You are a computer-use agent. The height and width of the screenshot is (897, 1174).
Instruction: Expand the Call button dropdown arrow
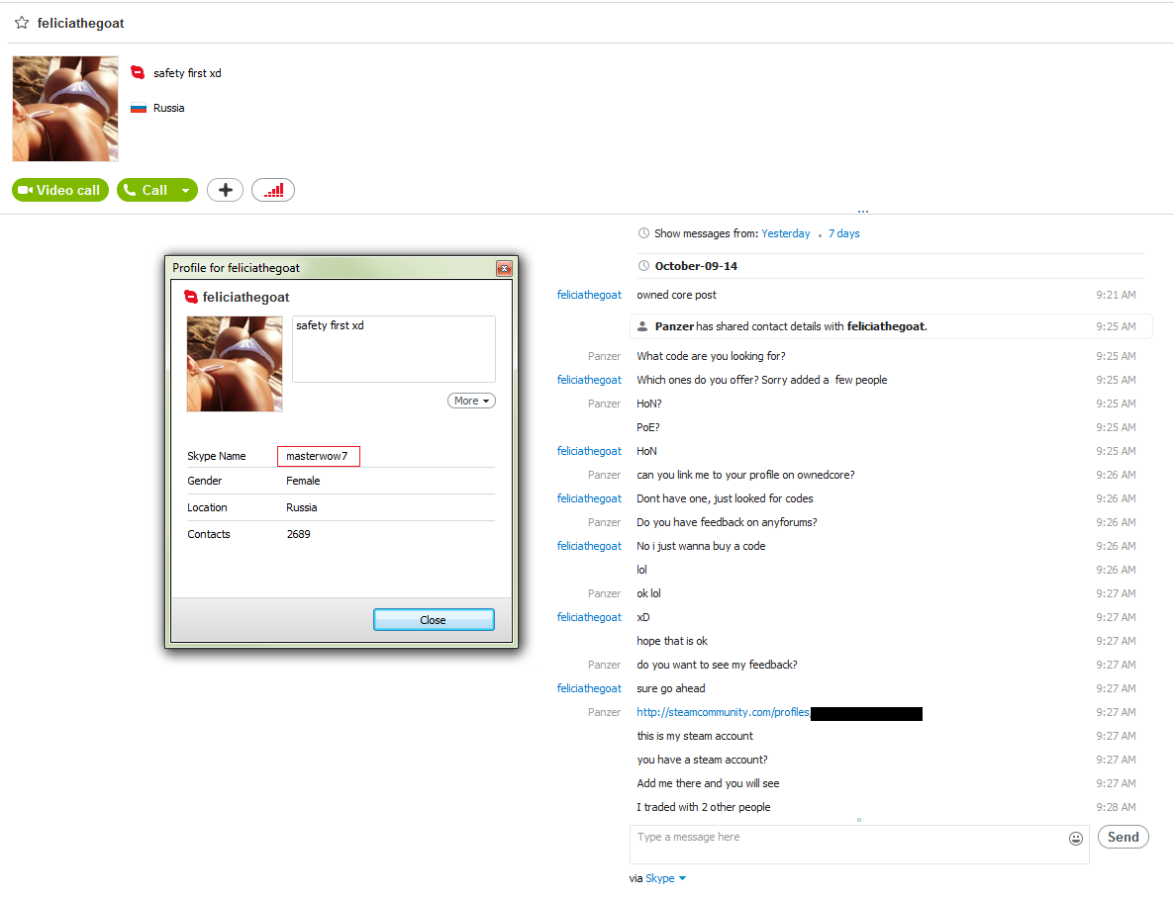tap(186, 190)
